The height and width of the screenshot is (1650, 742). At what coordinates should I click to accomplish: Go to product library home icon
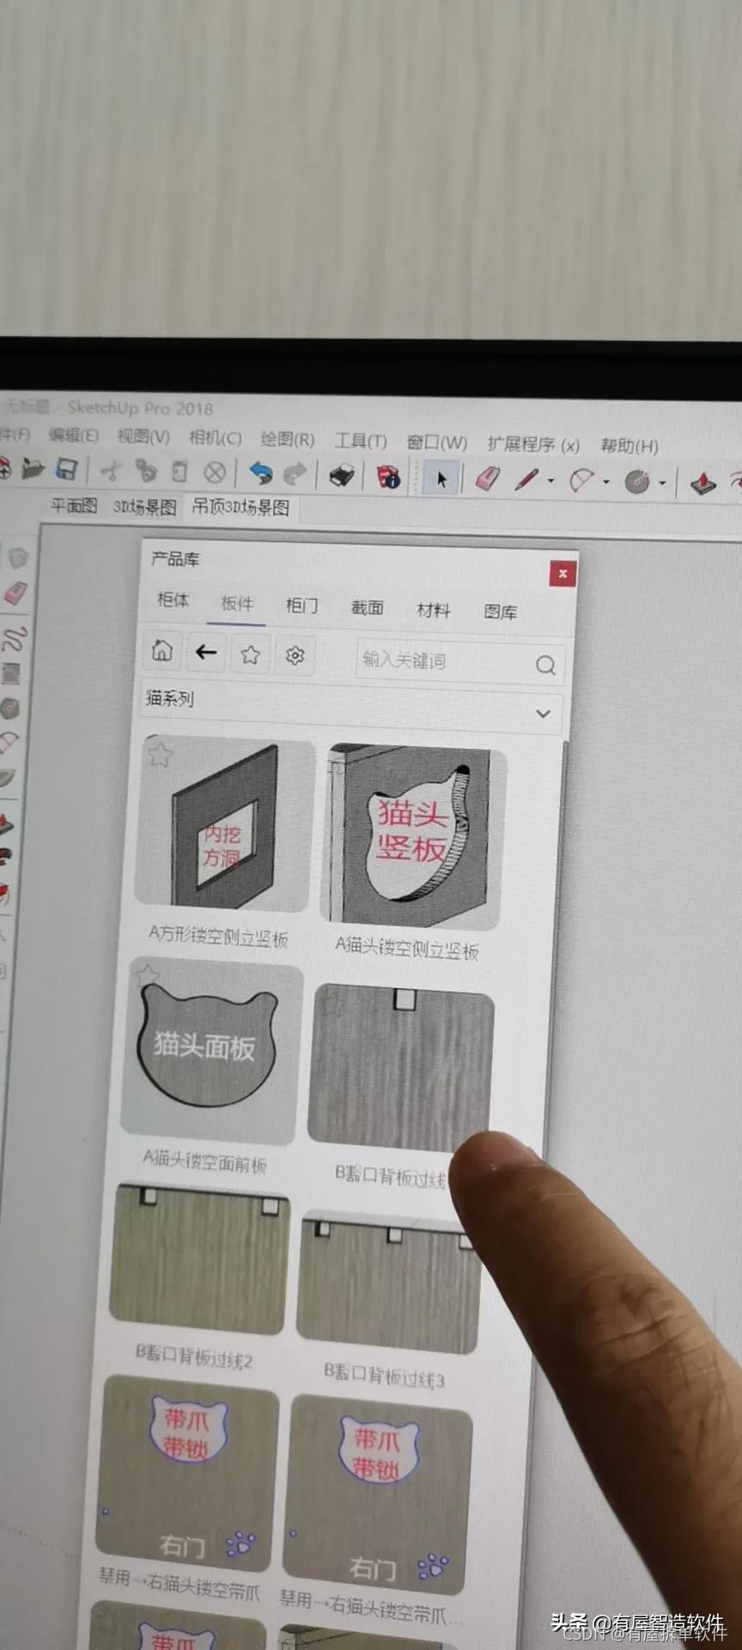[x=162, y=651]
